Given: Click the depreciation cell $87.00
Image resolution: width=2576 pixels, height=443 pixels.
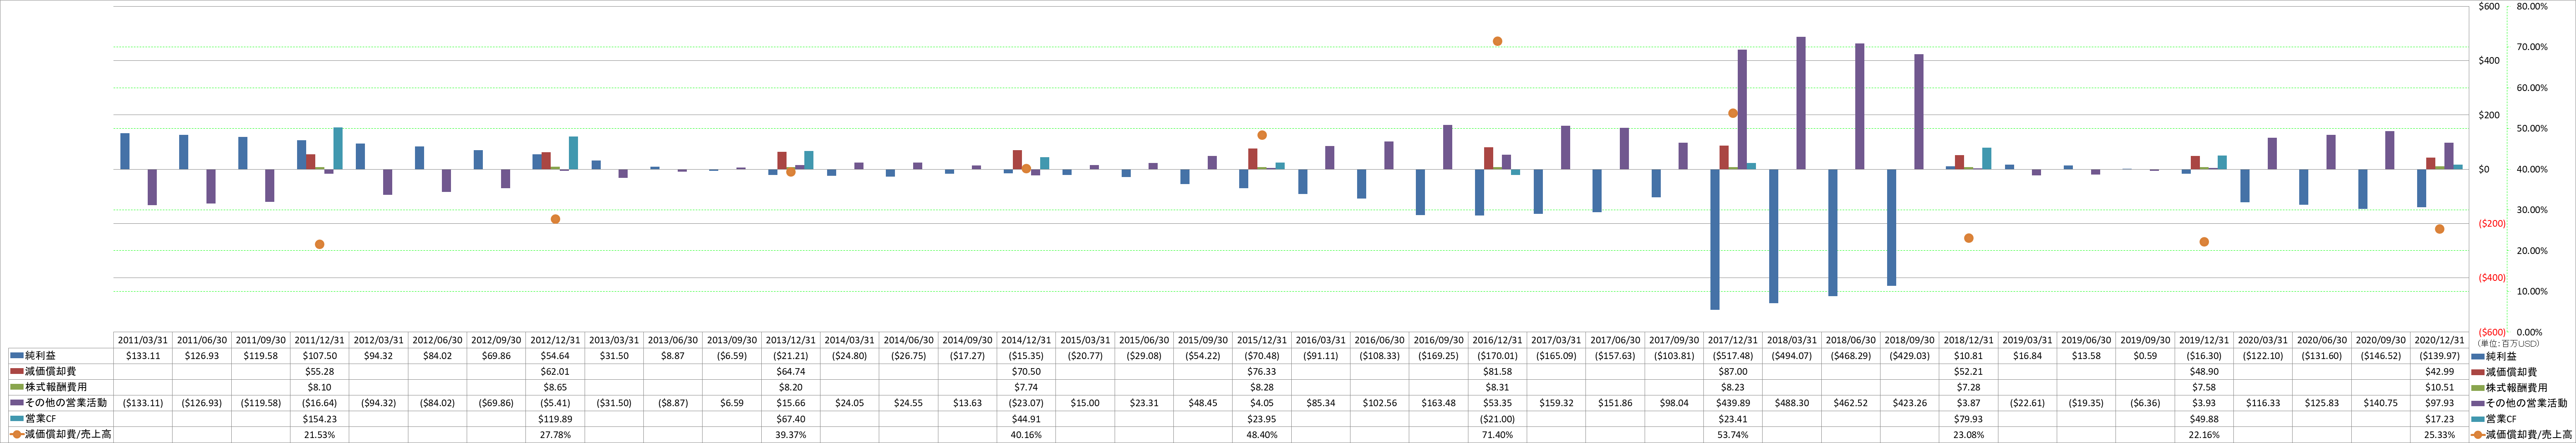Looking at the screenshot, I should pyautogui.click(x=1733, y=371).
